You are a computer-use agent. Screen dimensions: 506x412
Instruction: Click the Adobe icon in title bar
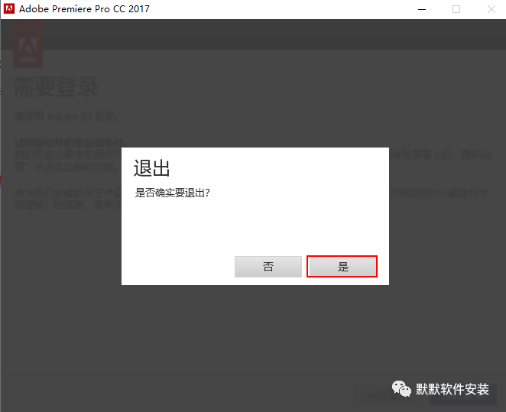tap(10, 9)
